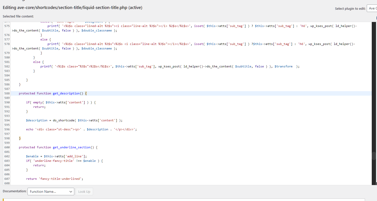Place cursor on "return;" at line 591
377x201 pixels.
(40, 107)
